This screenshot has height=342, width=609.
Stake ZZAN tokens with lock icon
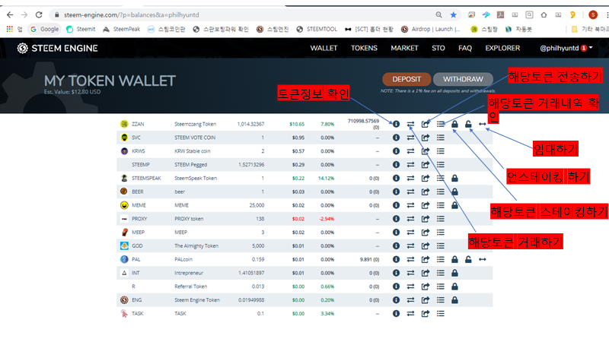pyautogui.click(x=454, y=124)
